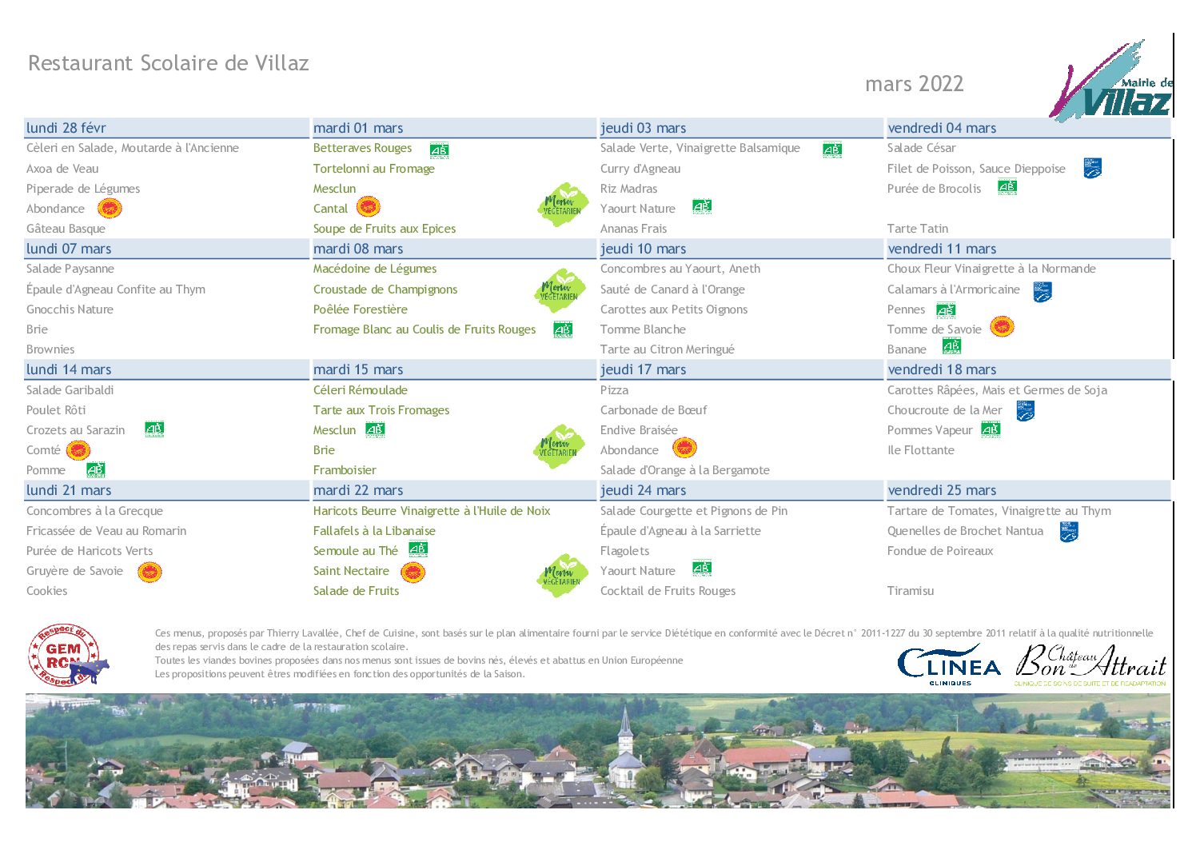Click the AB logo beside Purée de Brocolis
1196x846 pixels.
[x=1007, y=187]
